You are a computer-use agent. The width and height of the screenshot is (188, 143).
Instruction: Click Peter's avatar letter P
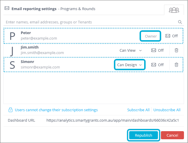[x=12, y=36]
